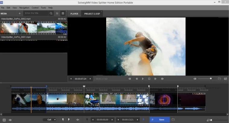Decrease fragment start time 00:00:00;00
The width and height of the screenshot is (229, 123).
[93, 120]
